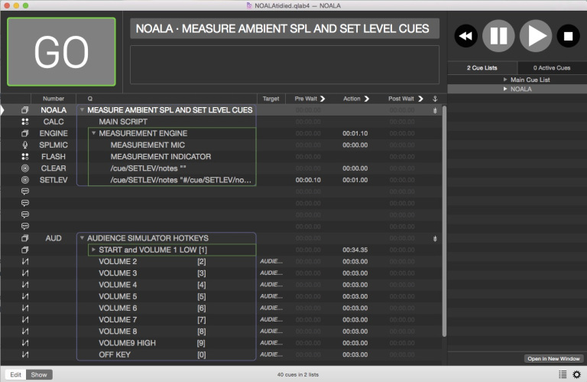Expand the START and VOLUME 1 LOW group

93,250
